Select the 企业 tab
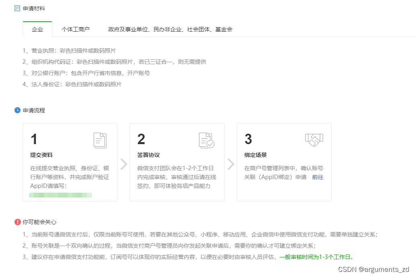 pos(37,29)
